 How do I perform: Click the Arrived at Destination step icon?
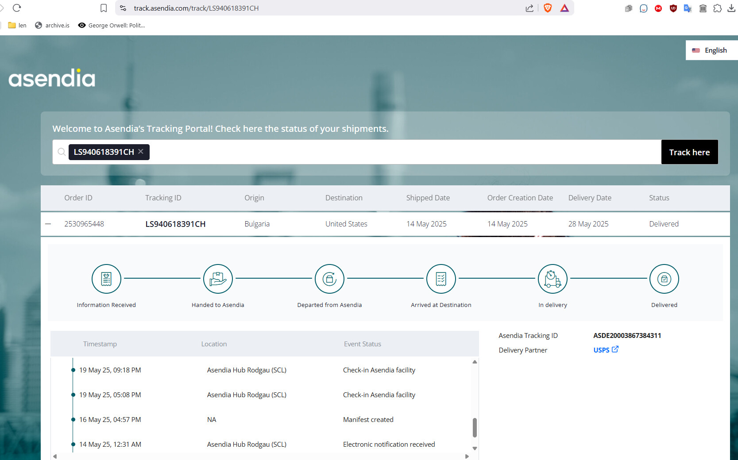coord(441,279)
